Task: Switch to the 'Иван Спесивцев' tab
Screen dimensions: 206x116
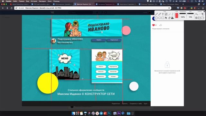Action: (x=170, y=4)
